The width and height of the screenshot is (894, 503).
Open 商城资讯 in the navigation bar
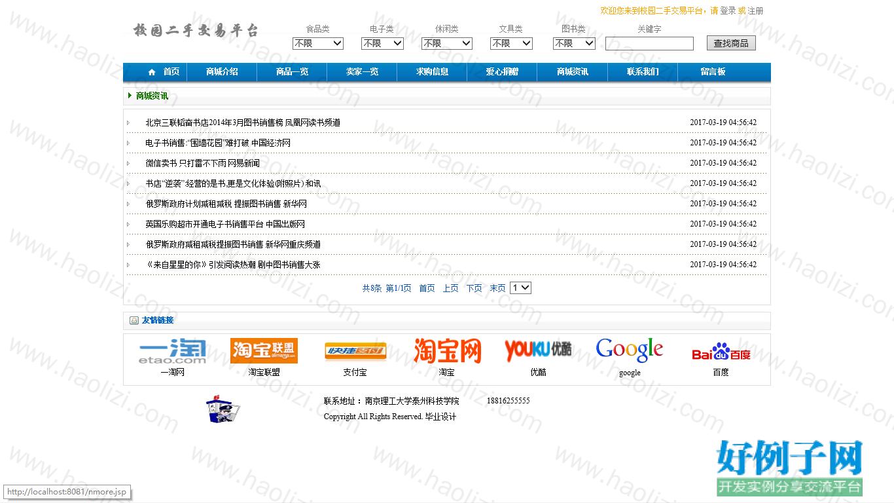click(x=573, y=72)
